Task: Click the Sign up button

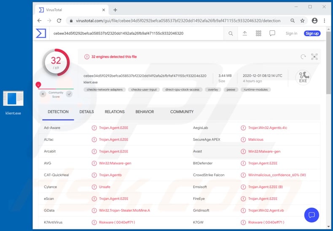Action: click(312, 33)
